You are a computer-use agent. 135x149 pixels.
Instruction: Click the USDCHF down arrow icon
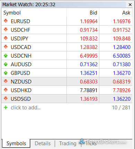coord(6,30)
